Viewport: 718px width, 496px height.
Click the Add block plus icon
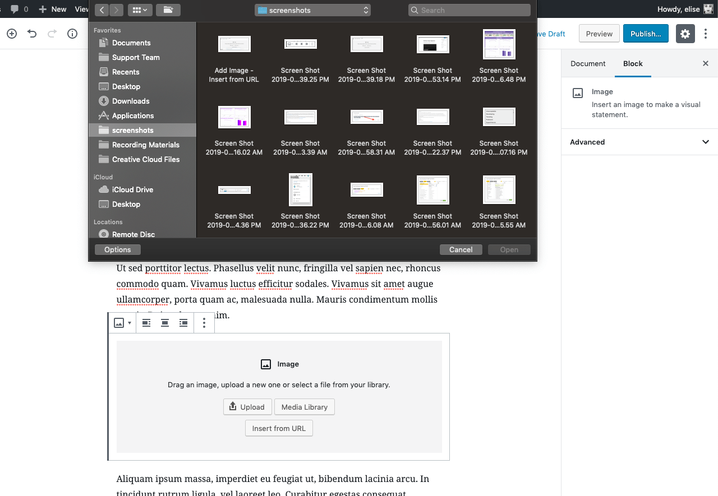11,34
